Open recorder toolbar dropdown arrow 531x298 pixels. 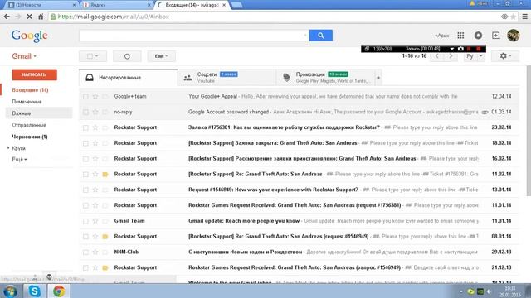[451, 49]
